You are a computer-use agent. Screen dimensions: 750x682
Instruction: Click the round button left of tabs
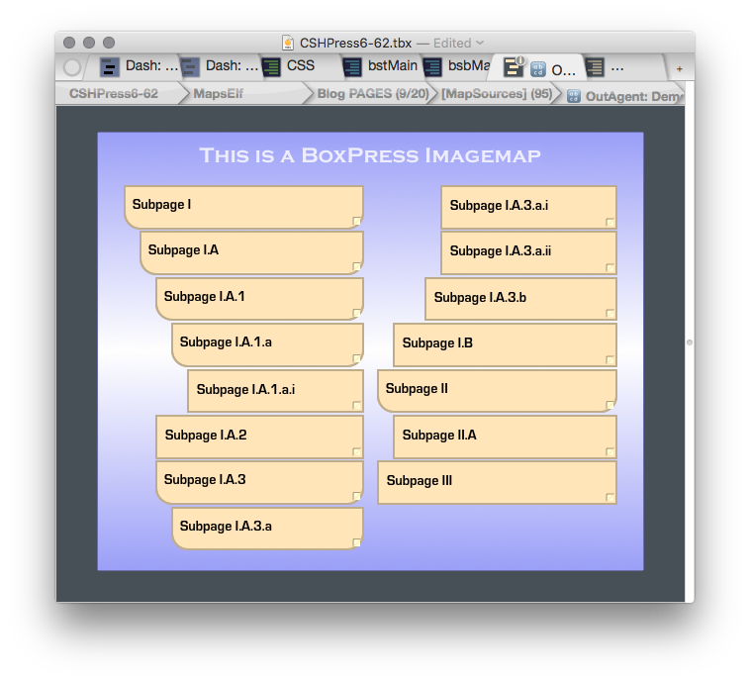(72, 67)
